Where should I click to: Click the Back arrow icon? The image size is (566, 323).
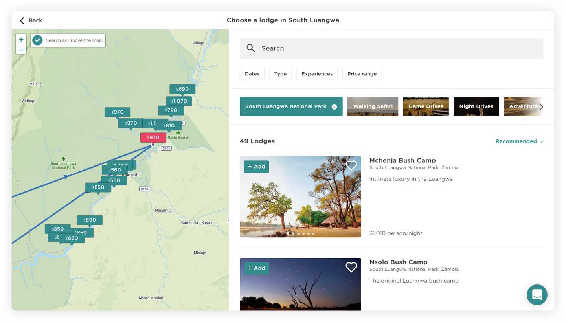(22, 20)
